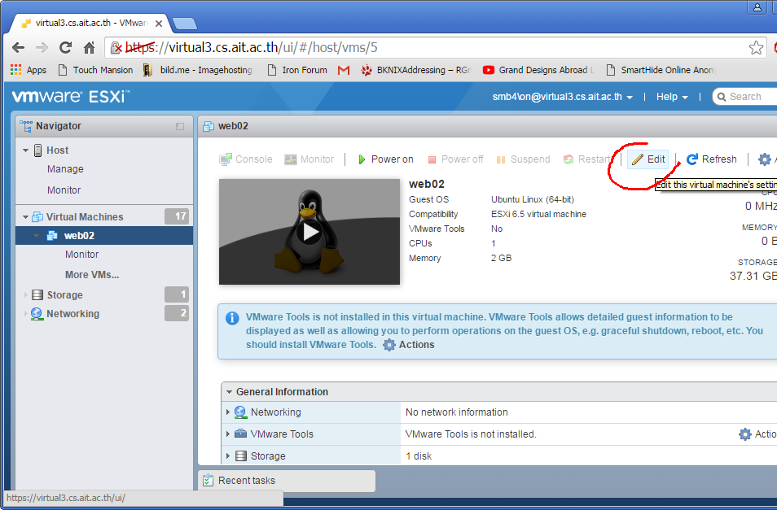Viewport: 777px width, 510px height.
Task: Open Iron Forum bookmark
Action: point(298,70)
